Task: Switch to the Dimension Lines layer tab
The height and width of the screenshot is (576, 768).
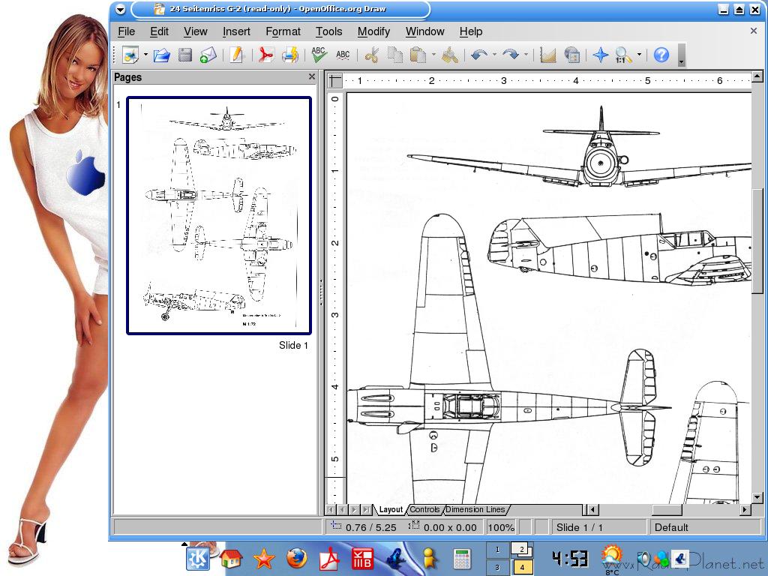Action: click(x=475, y=510)
